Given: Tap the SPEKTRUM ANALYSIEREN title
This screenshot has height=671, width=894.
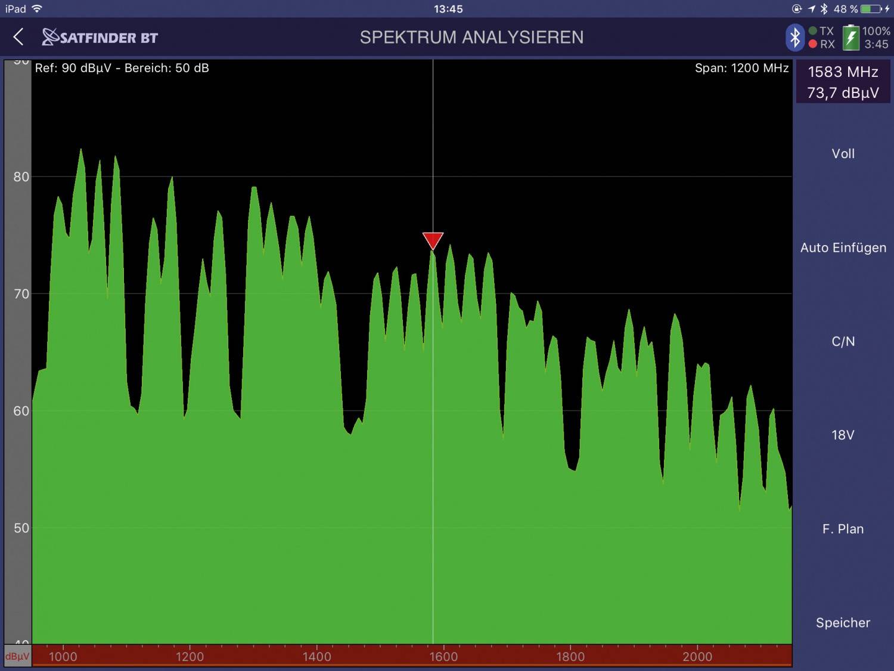Looking at the screenshot, I should (471, 37).
